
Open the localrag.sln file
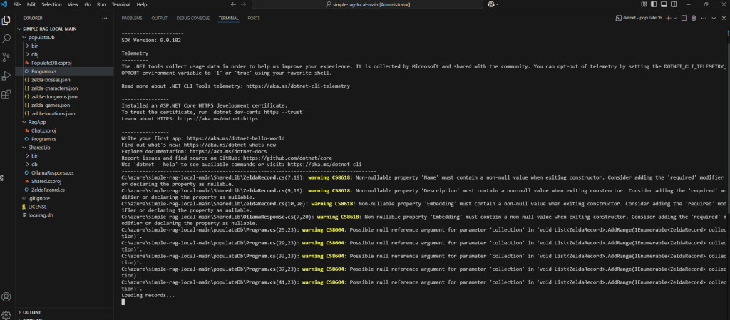point(63,215)
